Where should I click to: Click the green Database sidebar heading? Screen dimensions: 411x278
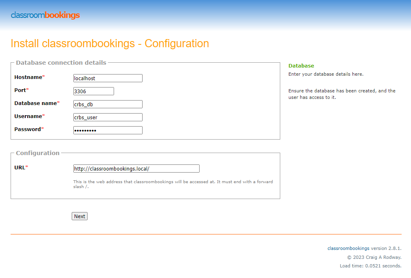tap(301, 66)
